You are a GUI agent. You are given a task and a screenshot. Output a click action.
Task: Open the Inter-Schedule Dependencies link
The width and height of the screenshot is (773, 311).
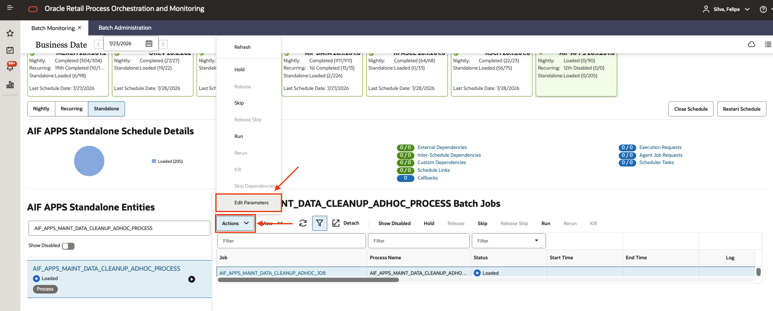pos(449,155)
